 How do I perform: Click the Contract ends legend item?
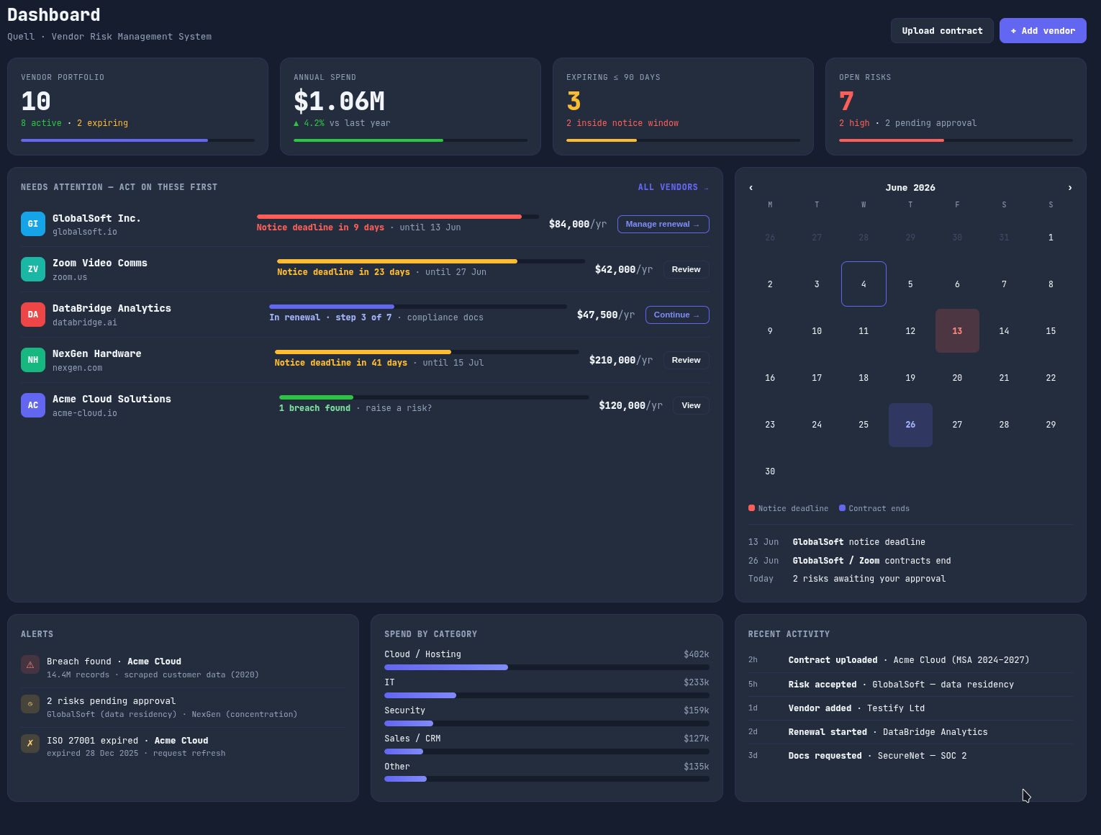[x=874, y=508]
